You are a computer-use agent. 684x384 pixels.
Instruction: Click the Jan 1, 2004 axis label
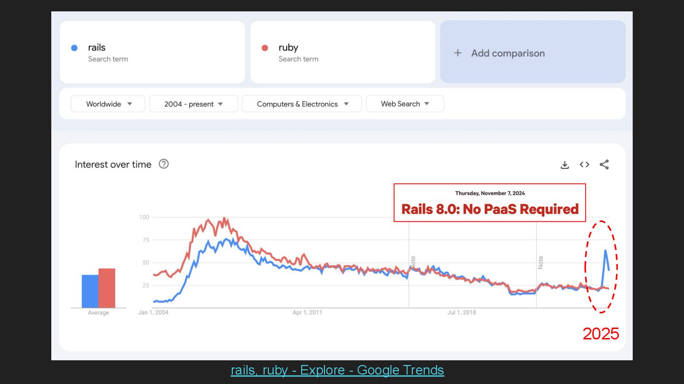point(153,312)
